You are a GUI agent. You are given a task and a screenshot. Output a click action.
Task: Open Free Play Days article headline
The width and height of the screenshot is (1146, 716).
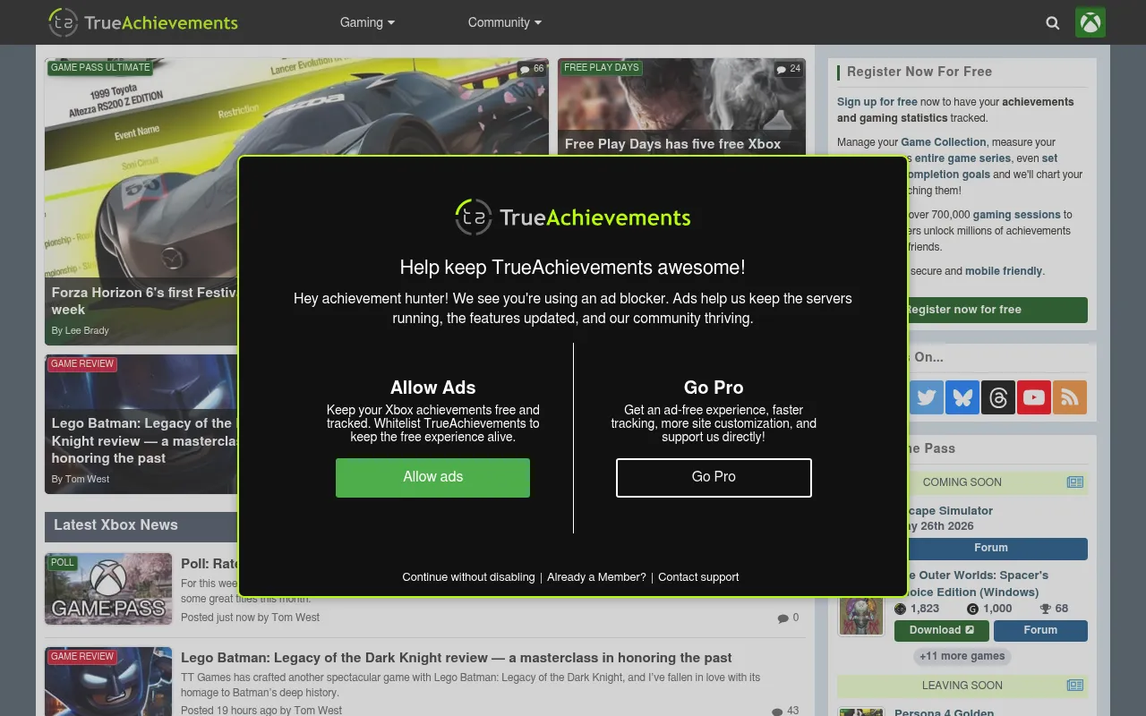673,144
